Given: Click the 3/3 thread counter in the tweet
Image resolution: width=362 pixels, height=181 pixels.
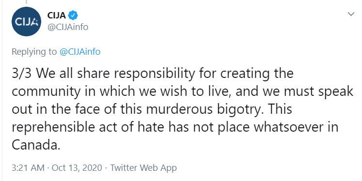Looking at the screenshot, I should 21,74.
